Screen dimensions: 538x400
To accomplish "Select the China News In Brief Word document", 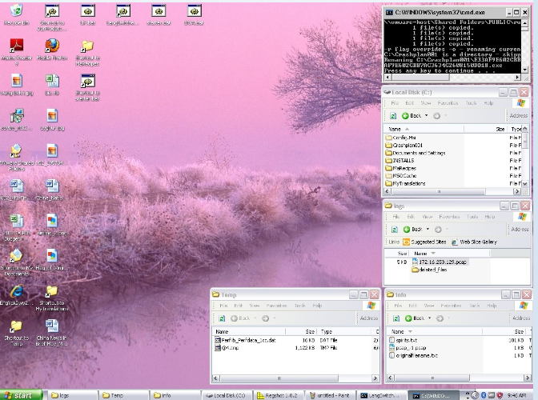I will (x=52, y=333).
